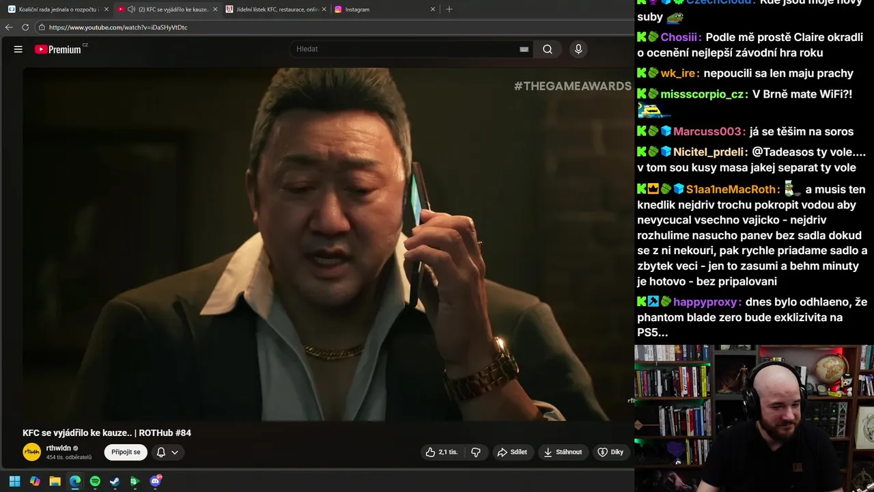Image resolution: width=874 pixels, height=492 pixels.
Task: Click the search magnifier button
Action: pyautogui.click(x=548, y=49)
